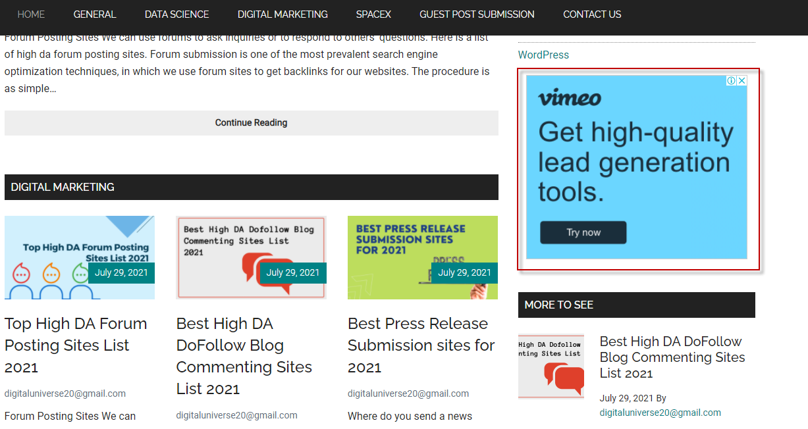The width and height of the screenshot is (808, 429).
Task: Close the Vimeo ad with X icon
Action: coord(742,81)
